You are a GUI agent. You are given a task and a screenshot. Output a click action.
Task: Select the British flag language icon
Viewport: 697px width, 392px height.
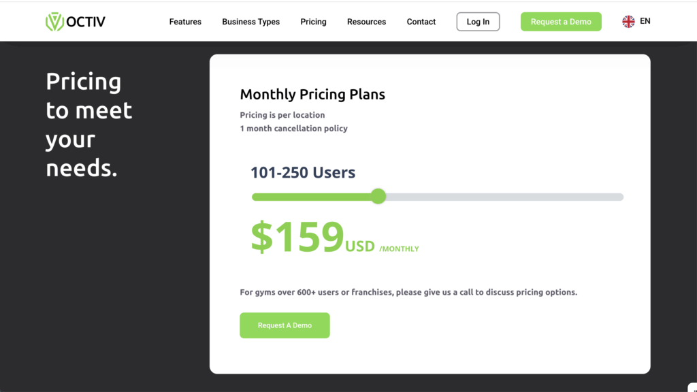[628, 21]
